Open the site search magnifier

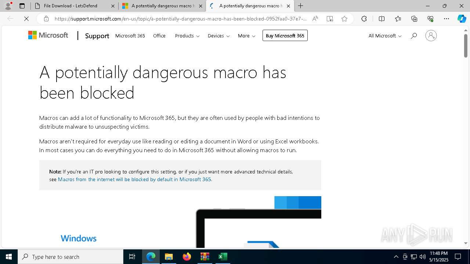tap(414, 36)
